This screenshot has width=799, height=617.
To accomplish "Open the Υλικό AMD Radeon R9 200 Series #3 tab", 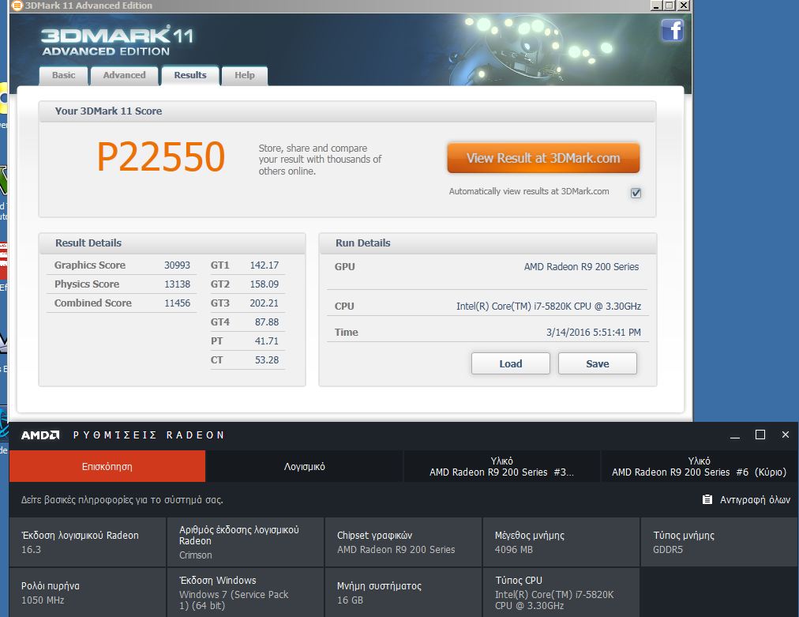I will [501, 466].
